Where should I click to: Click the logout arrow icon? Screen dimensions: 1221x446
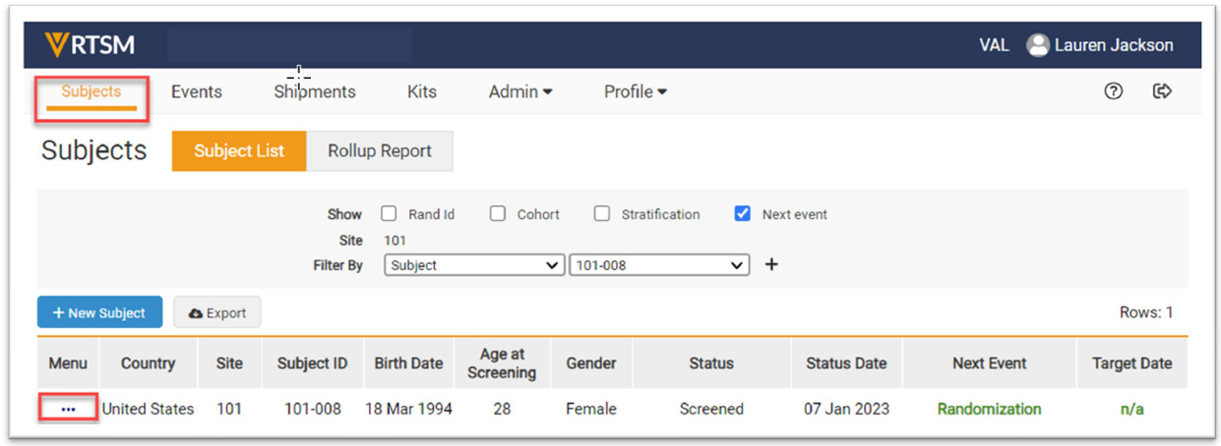pyautogui.click(x=1162, y=91)
